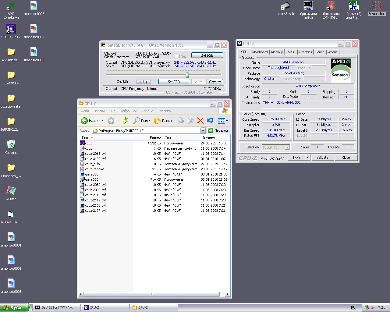
Task: Select snaphsot0004 image on desktop
Action: (x=34, y=31)
